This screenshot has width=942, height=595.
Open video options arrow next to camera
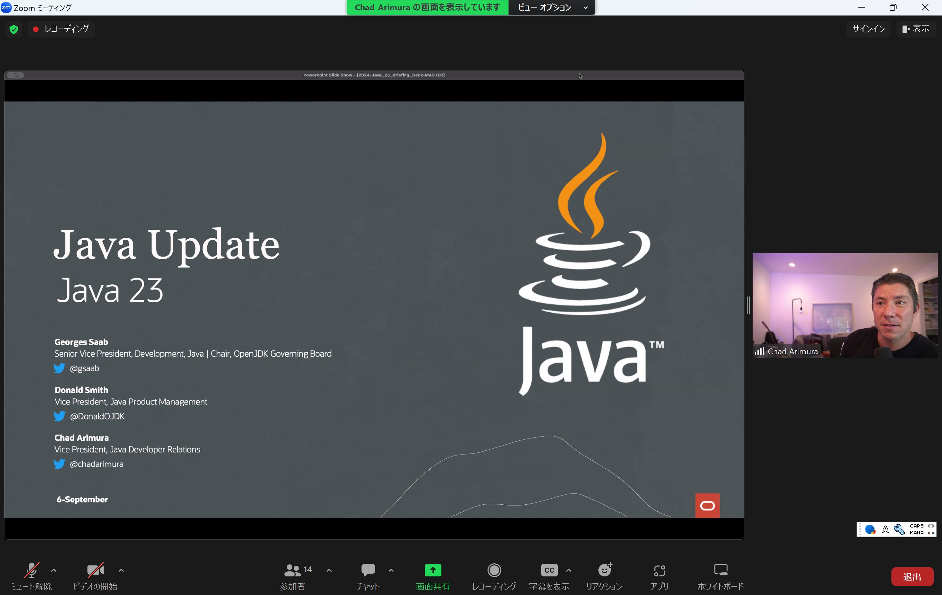coord(121,570)
